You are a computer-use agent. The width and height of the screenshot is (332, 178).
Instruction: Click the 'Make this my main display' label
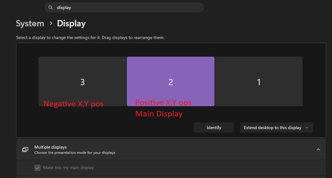[x=69, y=168]
